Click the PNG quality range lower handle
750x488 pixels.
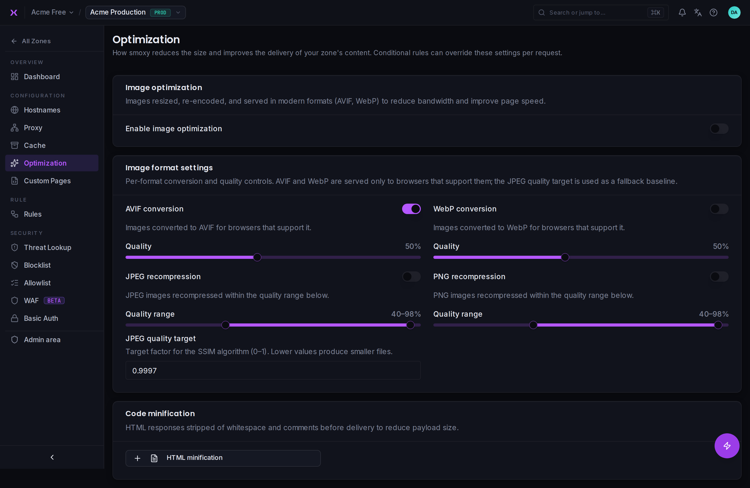point(533,325)
